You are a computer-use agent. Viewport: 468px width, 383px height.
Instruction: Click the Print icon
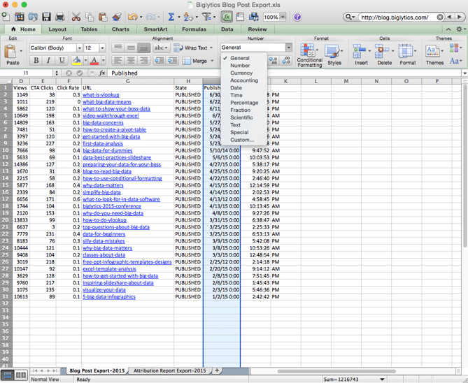pos(60,17)
